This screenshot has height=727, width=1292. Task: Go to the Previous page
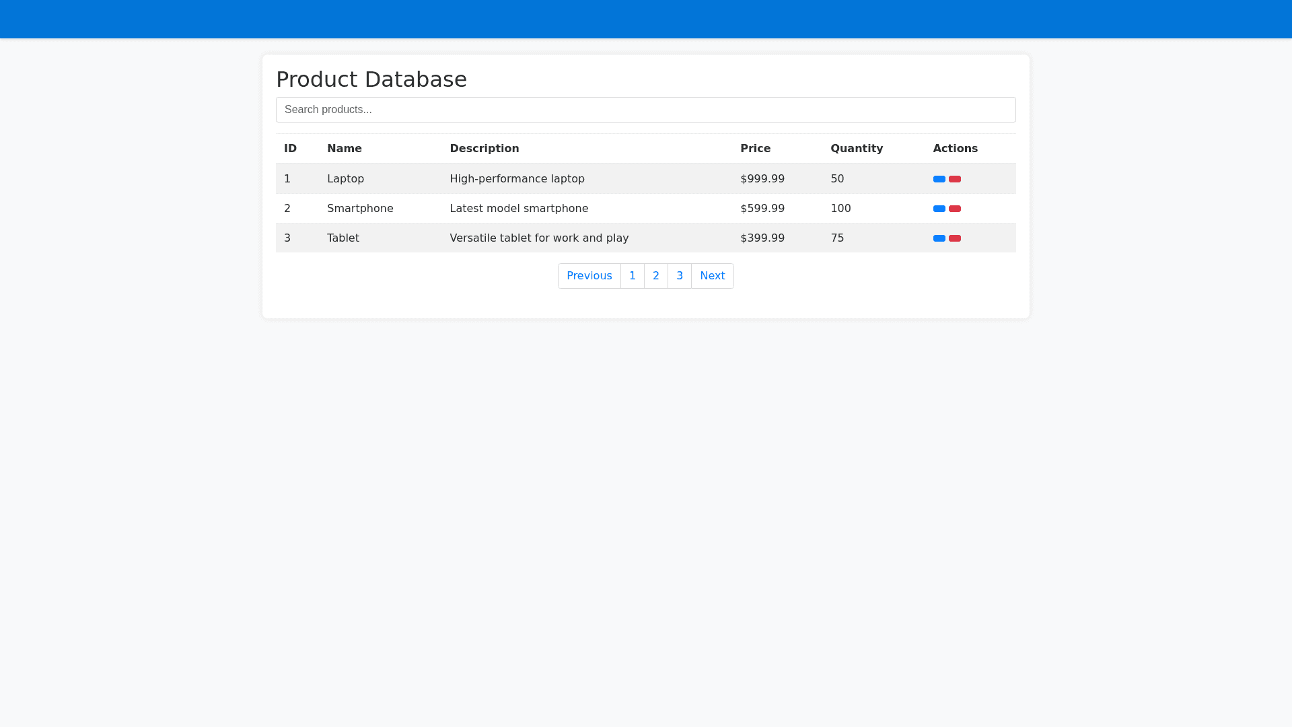click(589, 276)
